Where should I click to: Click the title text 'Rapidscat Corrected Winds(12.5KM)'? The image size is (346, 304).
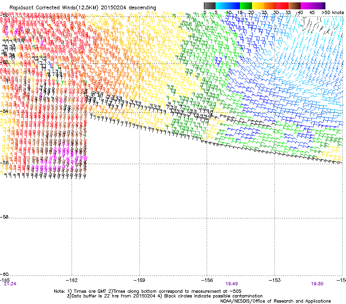click(x=54, y=8)
